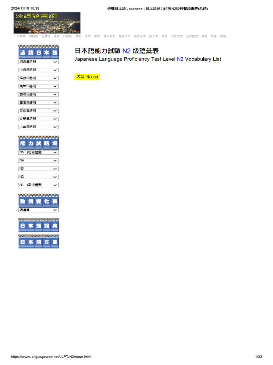Open the 能力試驗場 blue banner
The image size is (273, 365).
(x=38, y=143)
